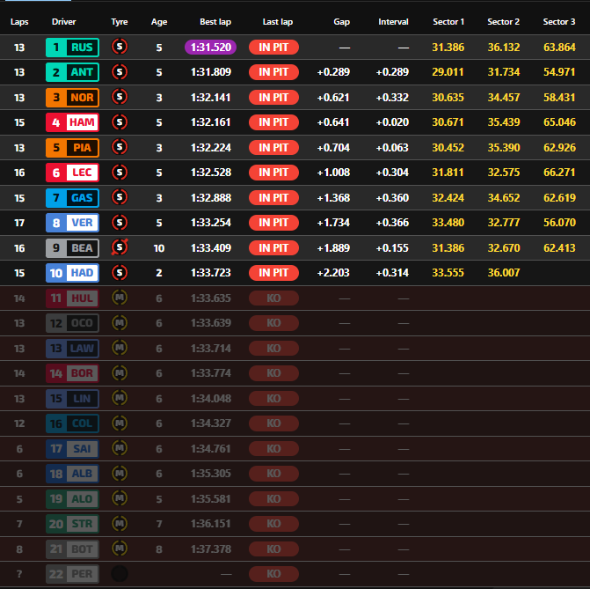
Task: Select the Tyre column header
Action: 120,21
